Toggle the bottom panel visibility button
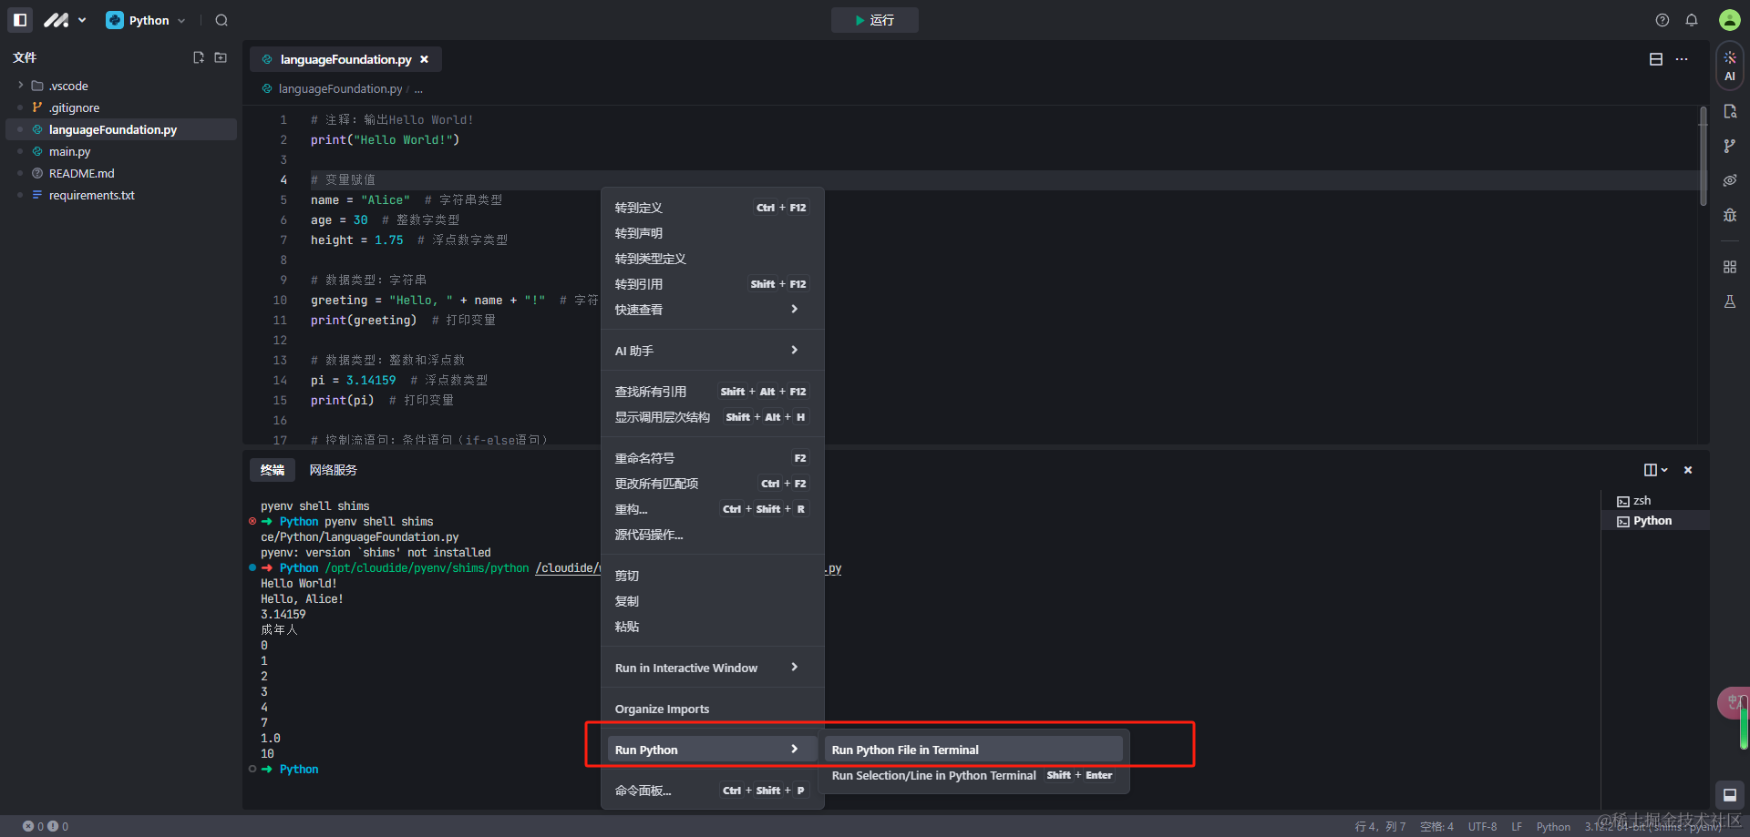 click(1729, 794)
